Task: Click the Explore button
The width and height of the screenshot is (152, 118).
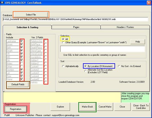Action: click(60, 107)
